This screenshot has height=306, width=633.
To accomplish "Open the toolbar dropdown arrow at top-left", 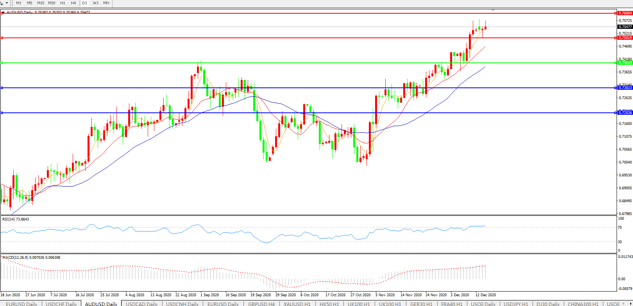I will [7, 3].
